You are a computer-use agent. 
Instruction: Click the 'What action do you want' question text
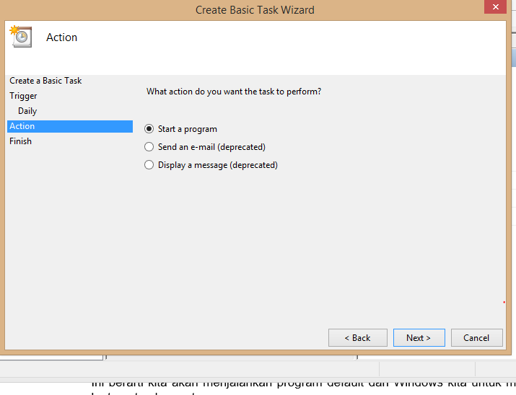[x=234, y=92]
